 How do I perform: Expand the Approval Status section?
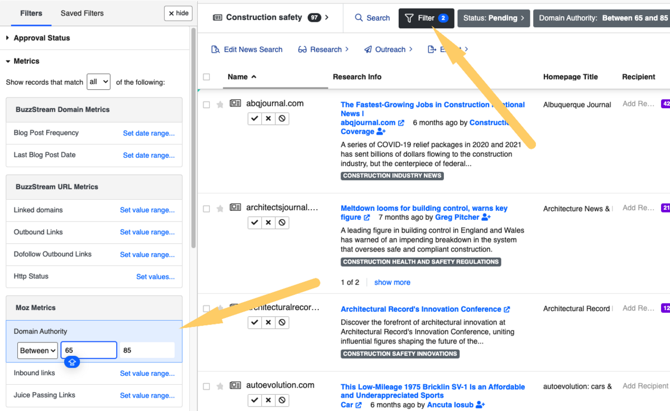(x=38, y=38)
